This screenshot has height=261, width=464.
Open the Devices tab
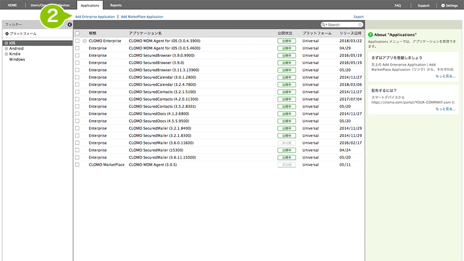(x=64, y=5)
